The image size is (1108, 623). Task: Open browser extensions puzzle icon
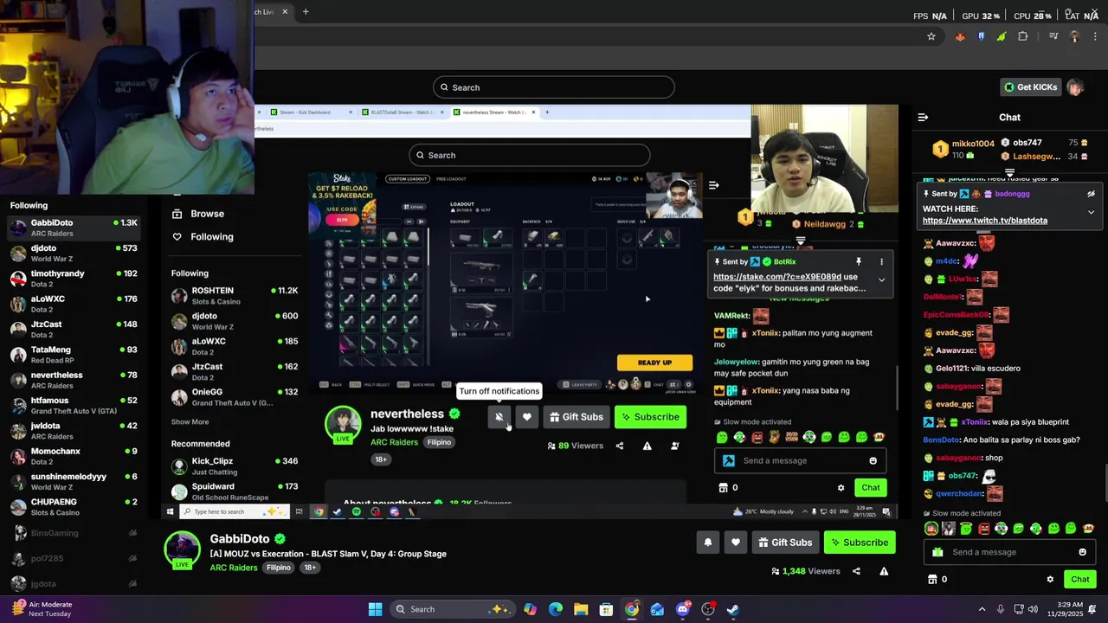[x=1022, y=36]
